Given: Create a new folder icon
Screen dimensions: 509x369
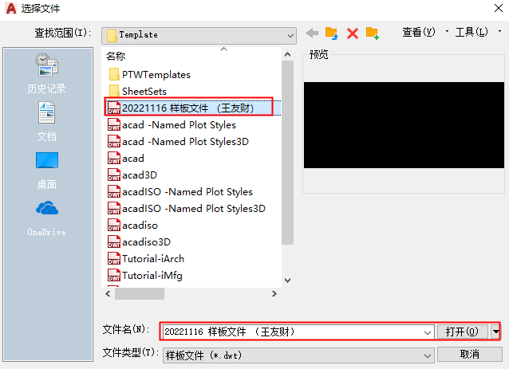Looking at the screenshot, I should pos(372,33).
